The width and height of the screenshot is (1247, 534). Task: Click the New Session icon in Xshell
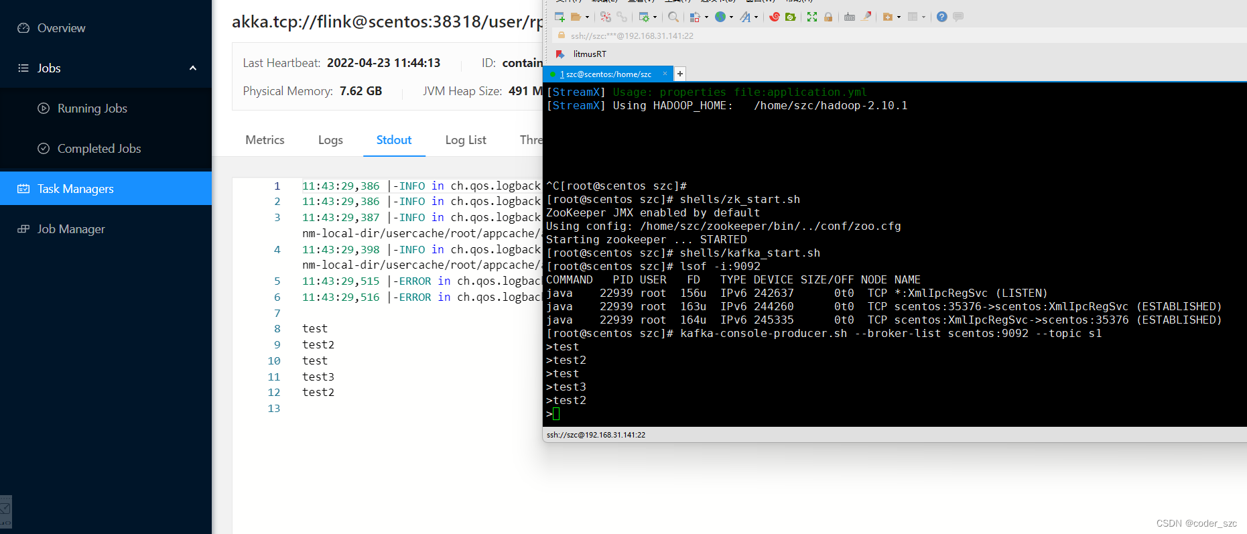pyautogui.click(x=560, y=17)
